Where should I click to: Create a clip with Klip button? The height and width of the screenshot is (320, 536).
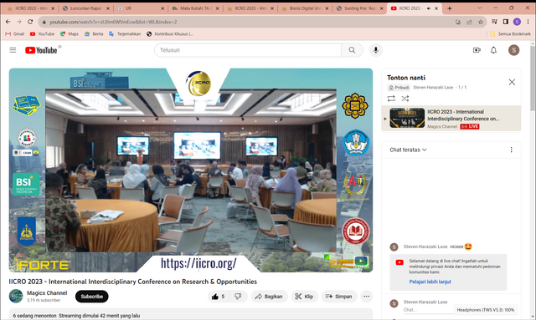click(304, 297)
